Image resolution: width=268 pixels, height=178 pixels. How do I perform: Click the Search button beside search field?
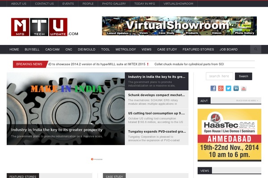pyautogui.click(x=243, y=76)
